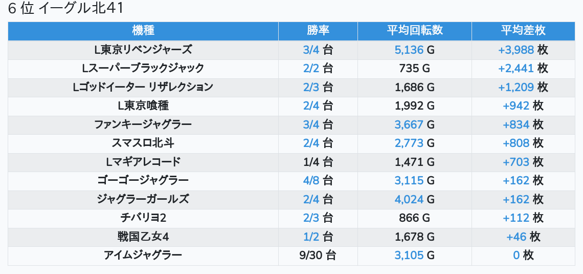This screenshot has width=583, height=274.
Task: Click the 2,773 G value for スマスロ北斗
Action: pos(409,143)
